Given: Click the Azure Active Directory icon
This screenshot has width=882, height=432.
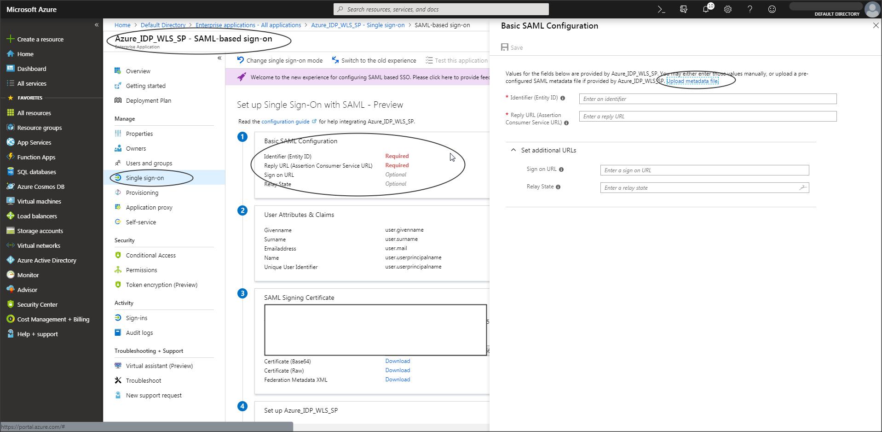Looking at the screenshot, I should click(11, 260).
